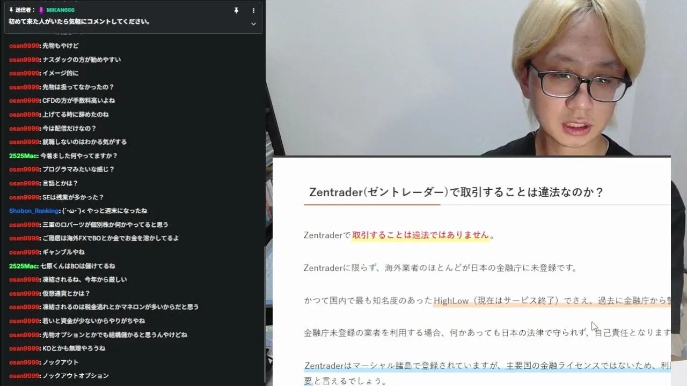This screenshot has width=687, height=386.
Task: Click message 七原くんはBOは儲けてるね
Action: tap(78, 266)
